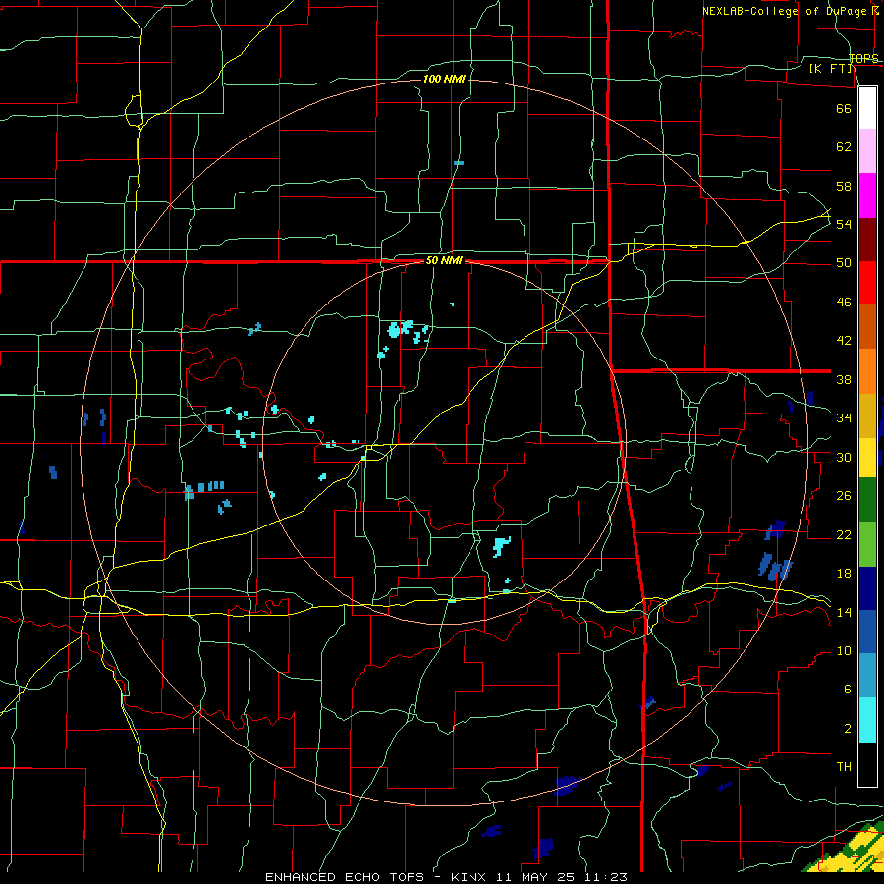
Task: Select the "2" scale value
Action: click(x=847, y=729)
